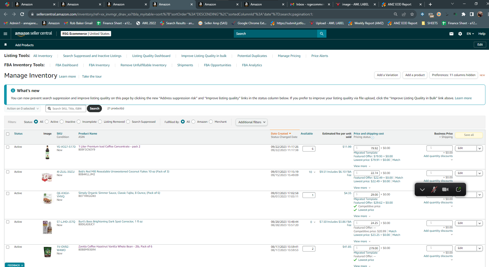Open Preferences: 11 columns hidden
Viewport: 489px width, 267px height.
click(454, 75)
